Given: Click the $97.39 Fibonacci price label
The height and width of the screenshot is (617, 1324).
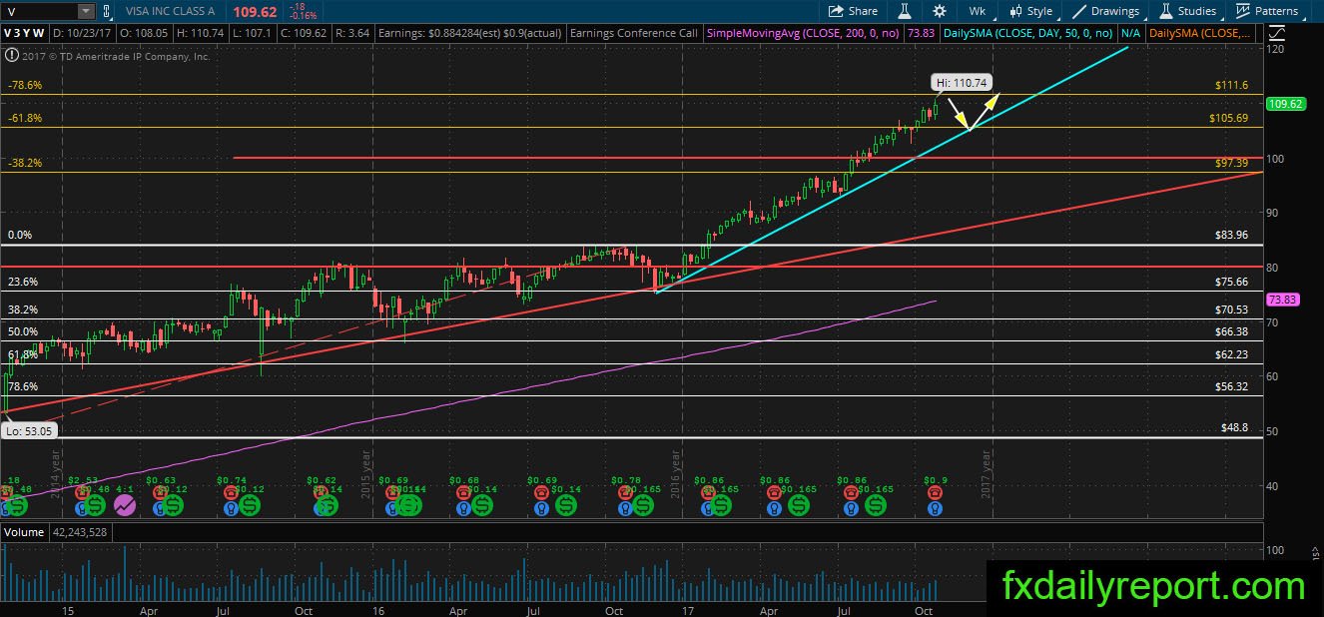Looking at the screenshot, I should (x=1232, y=163).
